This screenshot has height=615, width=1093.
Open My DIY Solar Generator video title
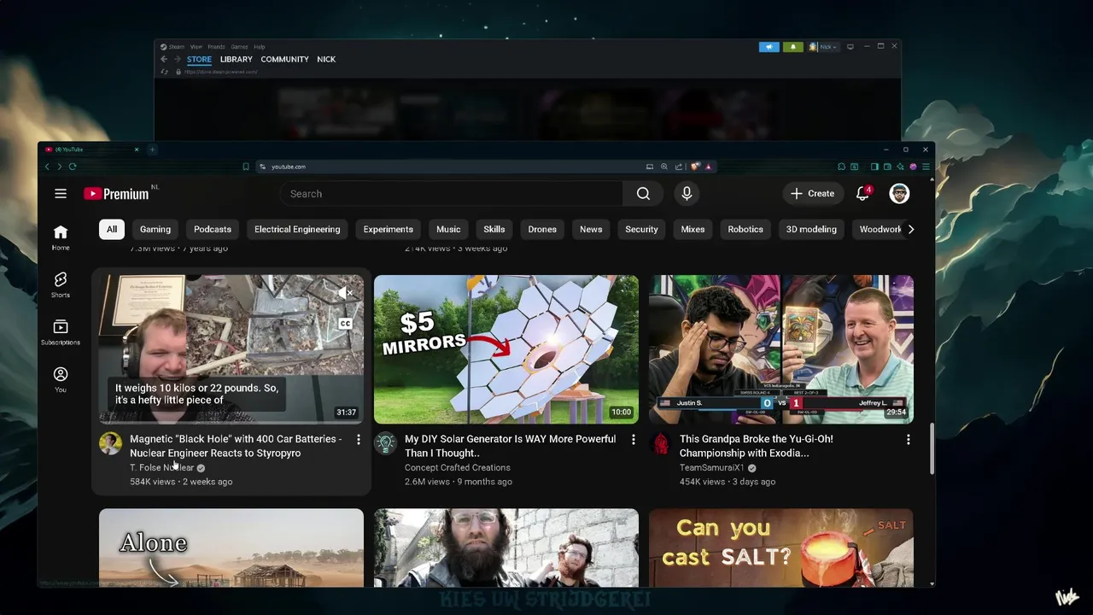[510, 446]
